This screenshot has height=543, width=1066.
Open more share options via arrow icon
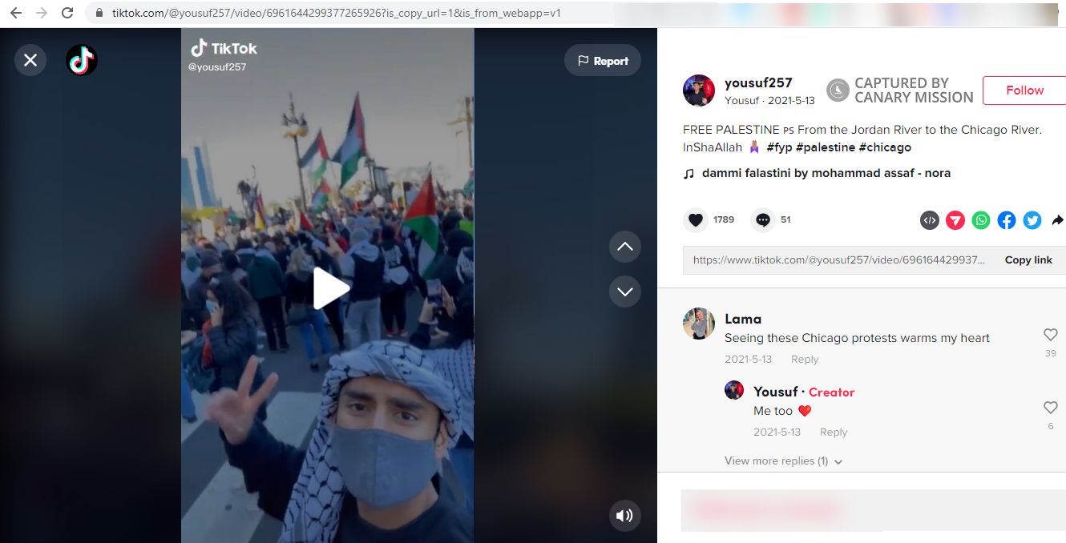pos(1058,219)
